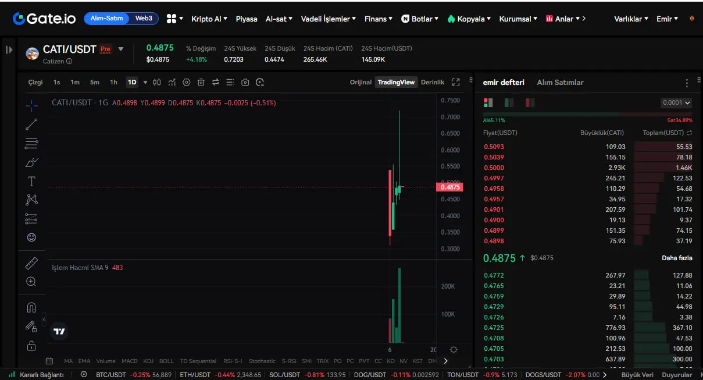Select the 5m timeframe
703x380 pixels.
click(x=94, y=82)
